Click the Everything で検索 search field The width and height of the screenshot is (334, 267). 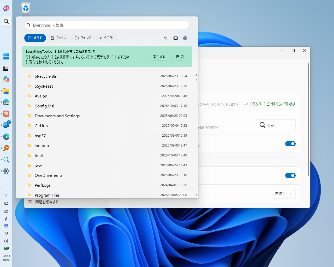pos(107,25)
